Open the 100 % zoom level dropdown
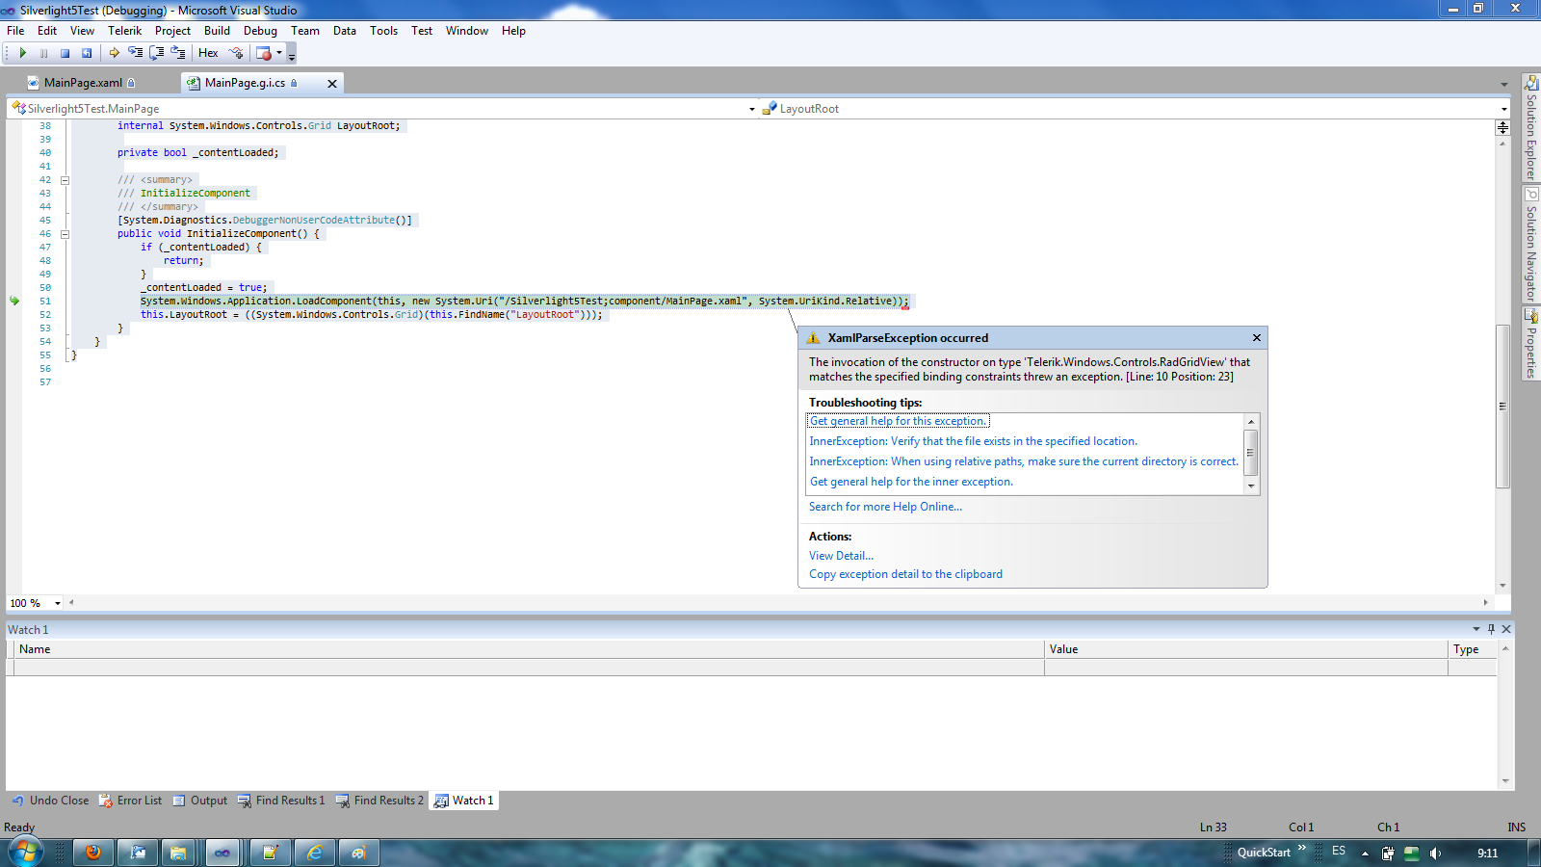 (x=58, y=603)
